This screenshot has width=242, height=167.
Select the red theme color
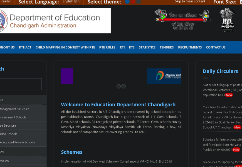133,2
